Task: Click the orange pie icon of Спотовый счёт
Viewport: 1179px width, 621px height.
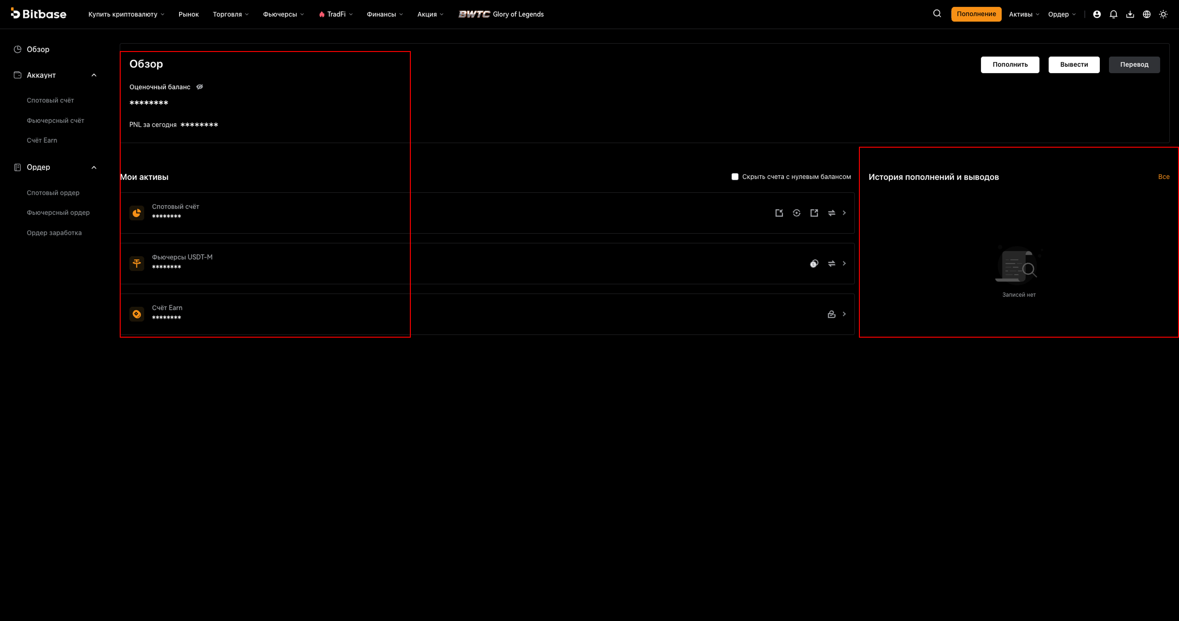Action: [137, 213]
